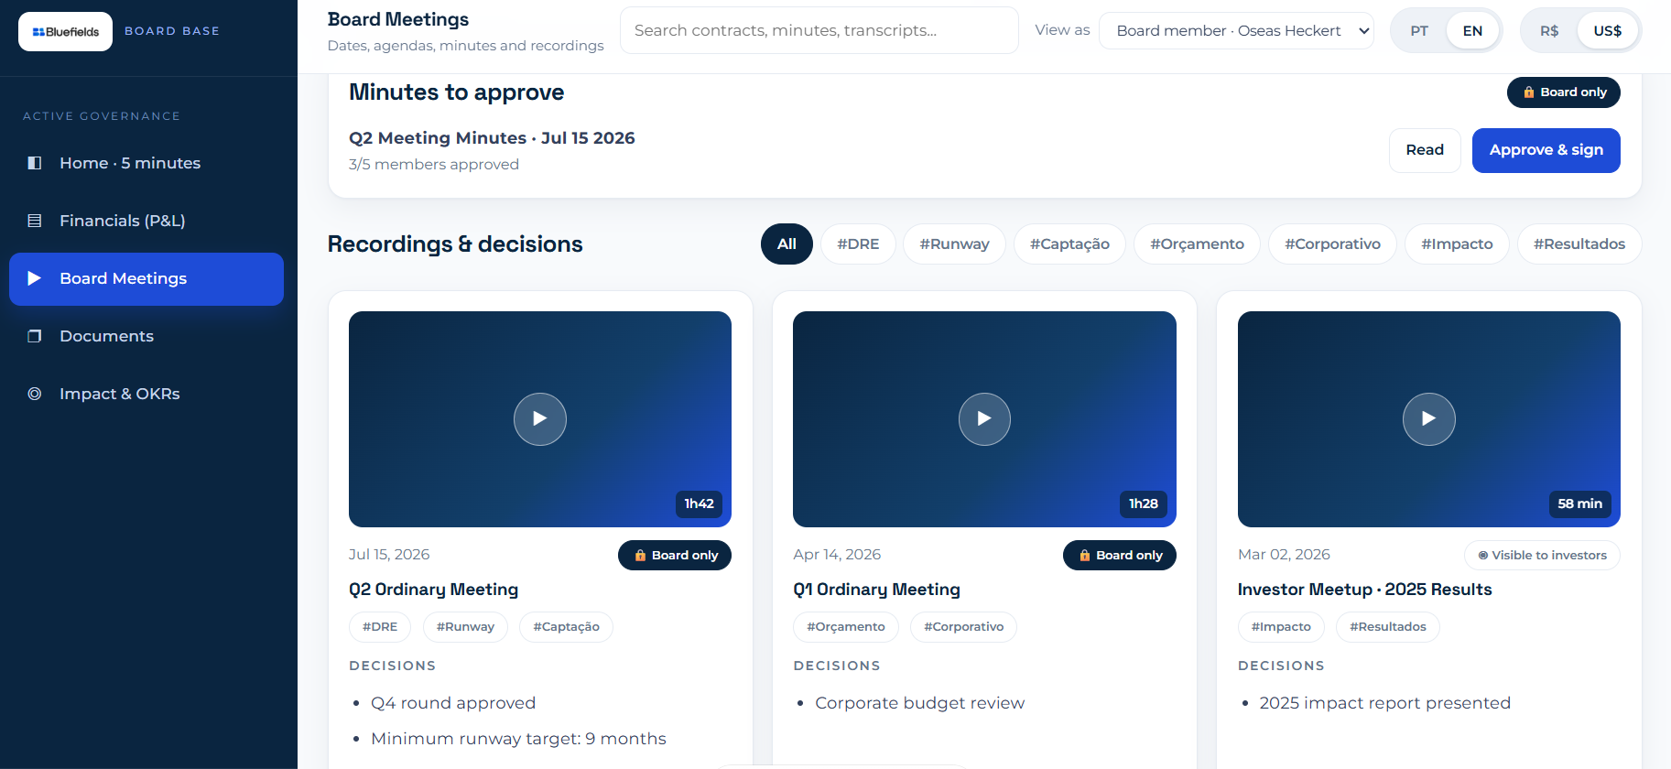Open Home · 5 minutes in the sidebar
The image size is (1671, 769).
[x=146, y=163]
